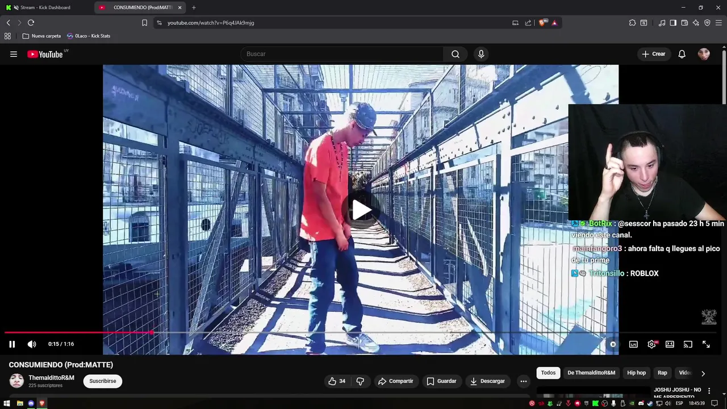Click the search magnifier button
727x409 pixels.
click(456, 54)
